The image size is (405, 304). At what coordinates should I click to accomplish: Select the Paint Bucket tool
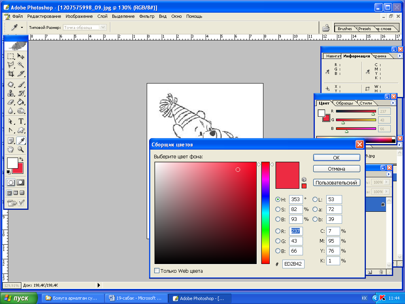(21, 102)
